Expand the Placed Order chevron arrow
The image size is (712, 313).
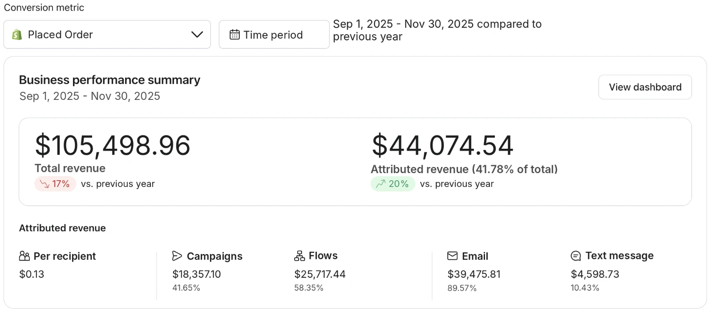(197, 35)
